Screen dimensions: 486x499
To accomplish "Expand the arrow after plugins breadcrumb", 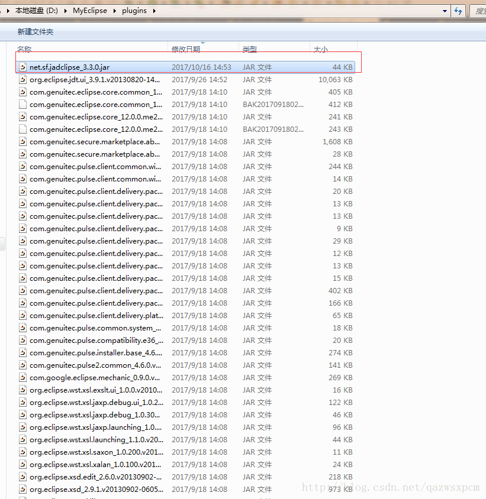I will (x=155, y=11).
